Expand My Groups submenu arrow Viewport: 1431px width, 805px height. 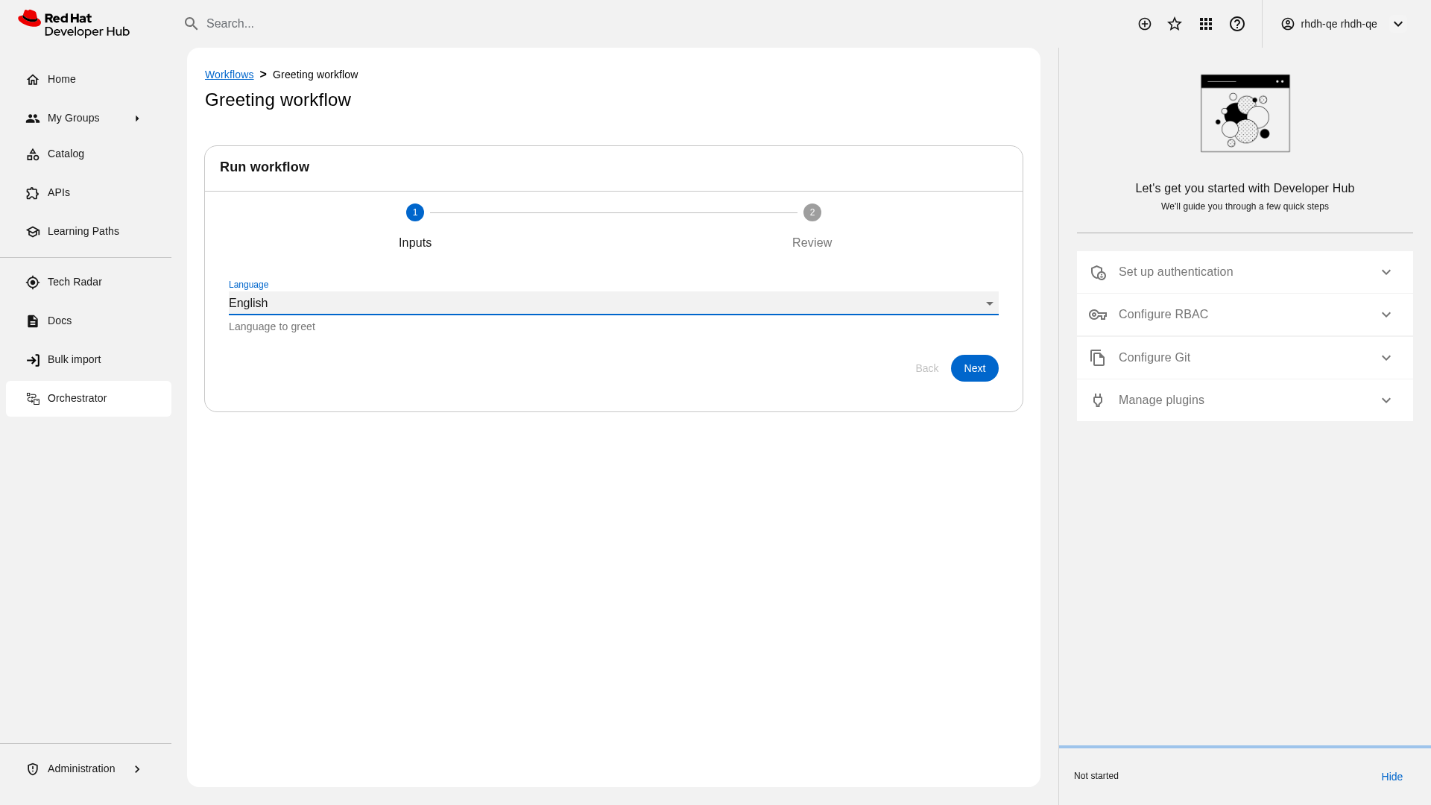(137, 119)
